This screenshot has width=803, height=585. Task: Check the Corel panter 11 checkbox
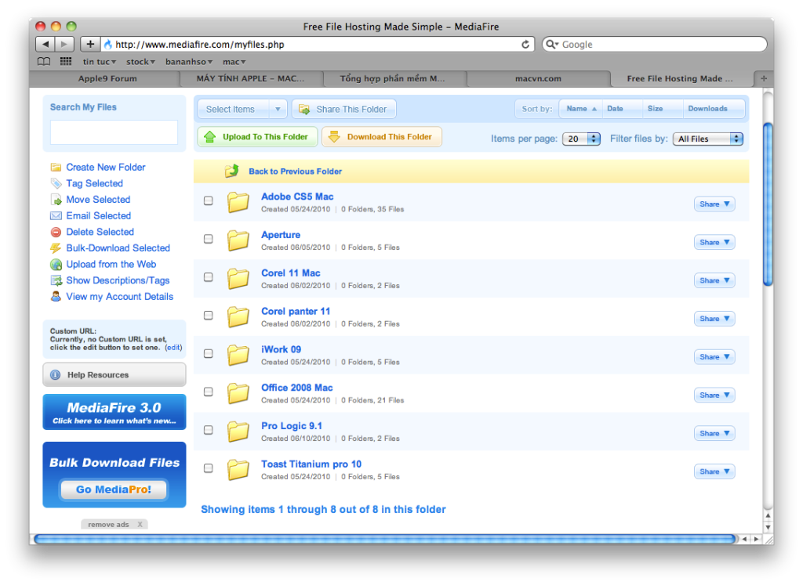(209, 315)
